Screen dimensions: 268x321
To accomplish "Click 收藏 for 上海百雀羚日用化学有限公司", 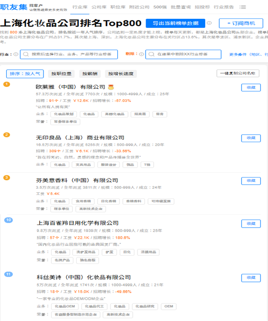I will click(251, 224).
